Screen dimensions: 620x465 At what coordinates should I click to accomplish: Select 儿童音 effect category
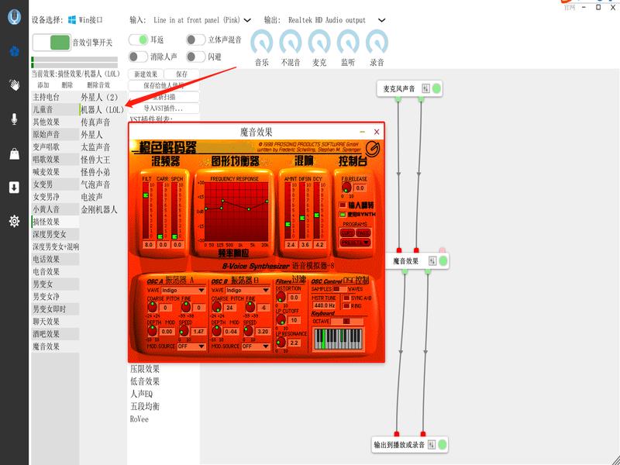(55, 109)
